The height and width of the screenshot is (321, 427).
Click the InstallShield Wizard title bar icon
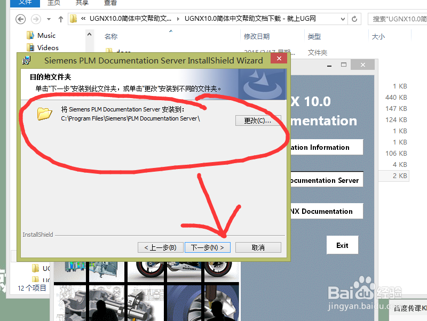(27, 60)
